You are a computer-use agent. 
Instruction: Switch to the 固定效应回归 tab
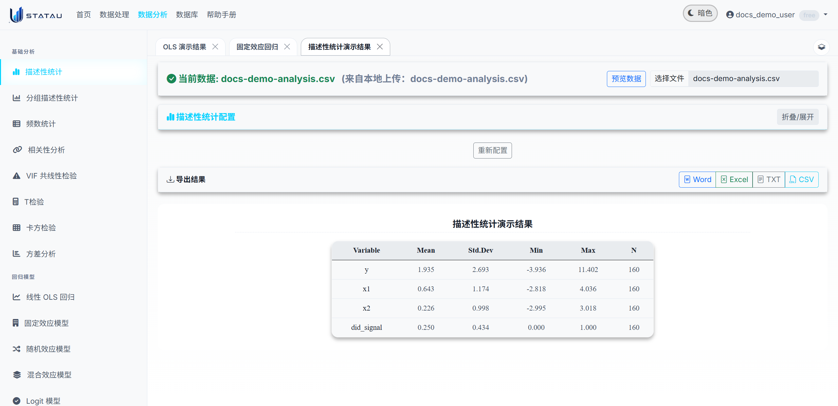pos(257,47)
